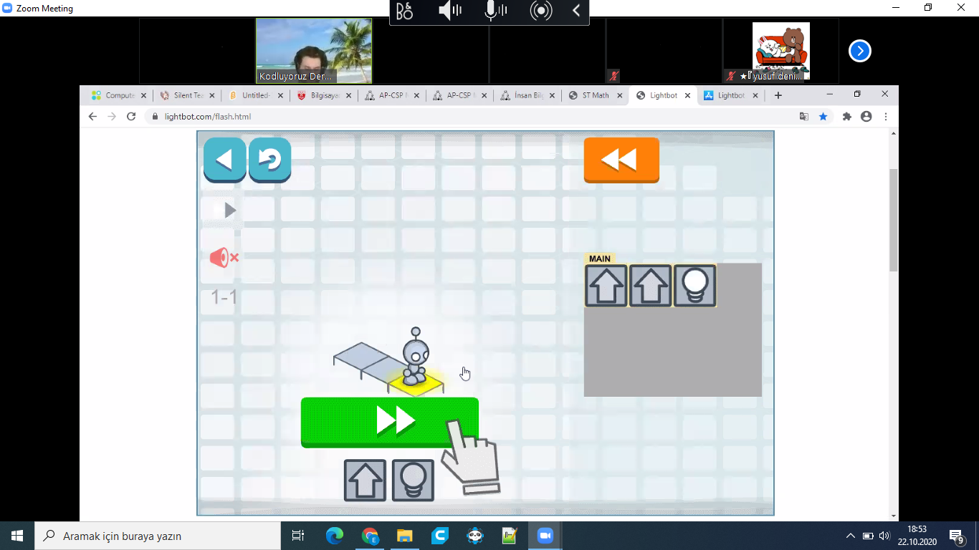979x550 pixels.
Task: Click the small gray play arrow icon
Action: click(x=229, y=211)
